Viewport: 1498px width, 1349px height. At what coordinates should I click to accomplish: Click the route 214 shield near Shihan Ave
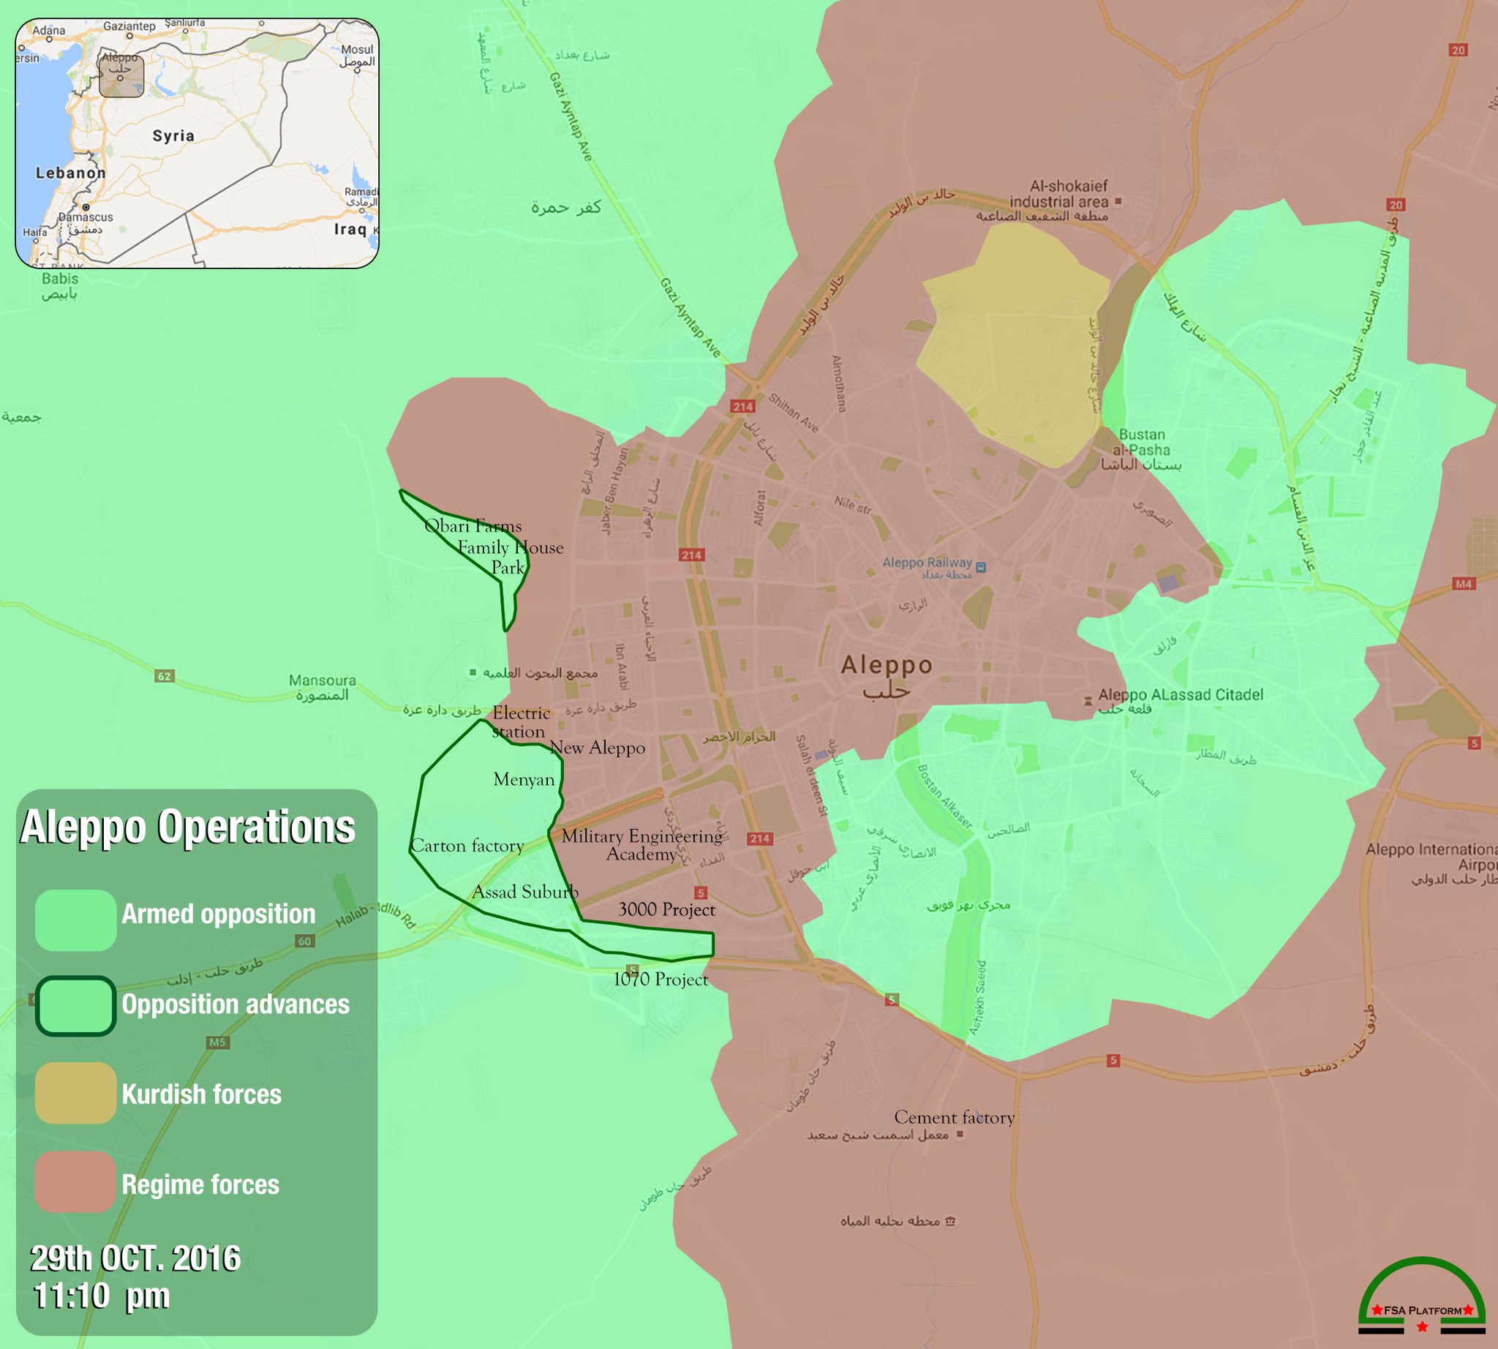[742, 406]
